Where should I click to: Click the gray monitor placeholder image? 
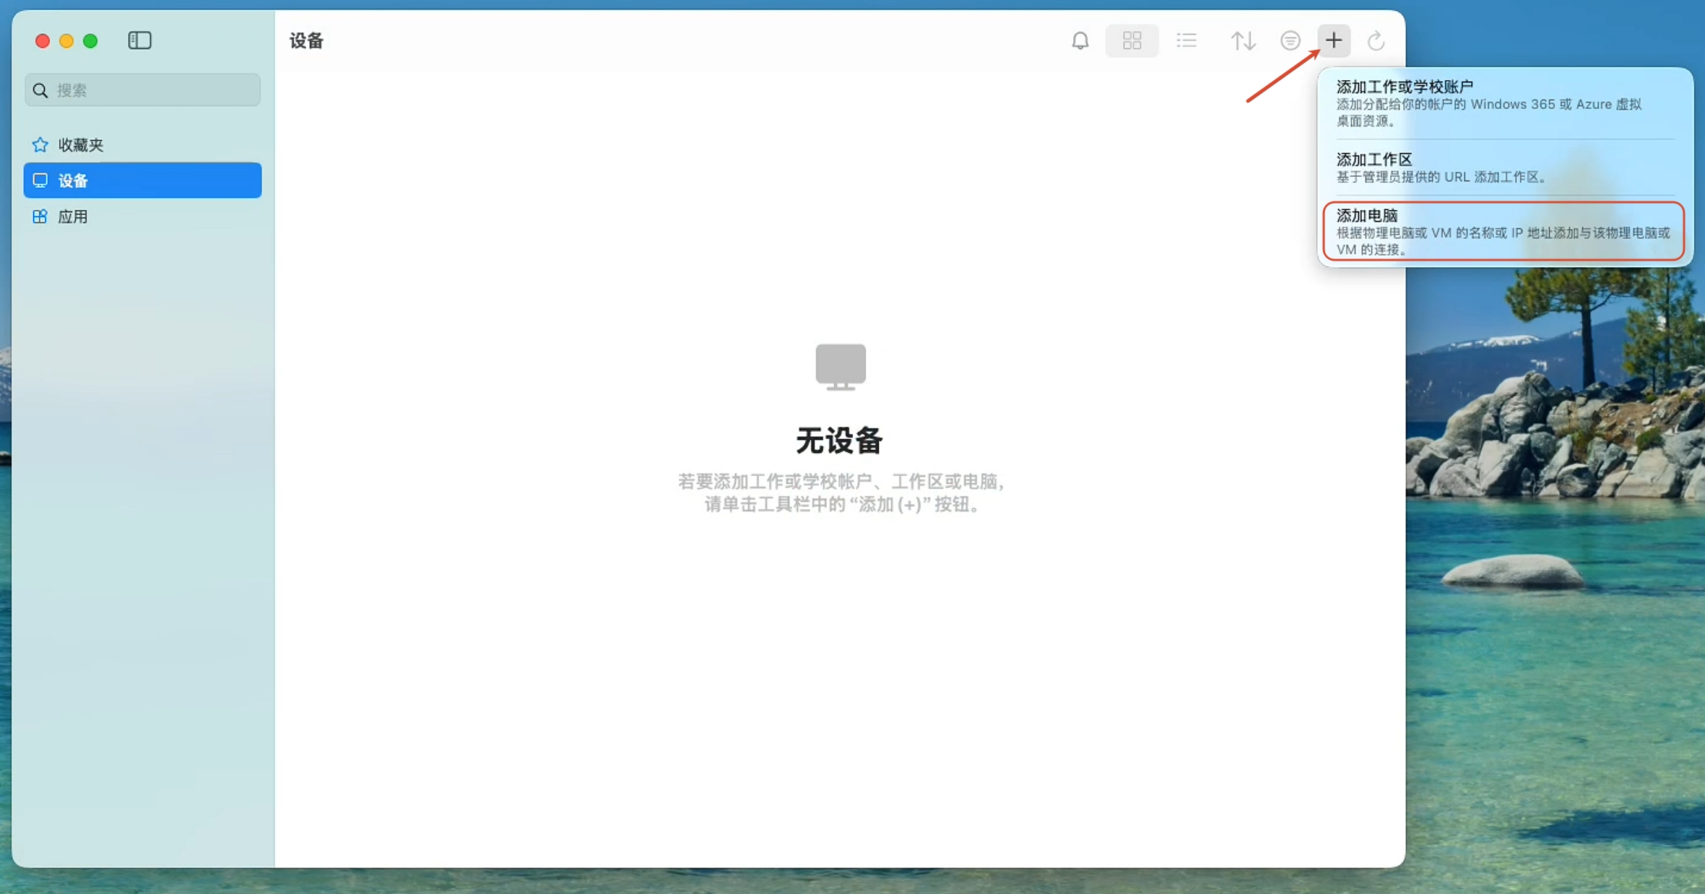(x=840, y=366)
